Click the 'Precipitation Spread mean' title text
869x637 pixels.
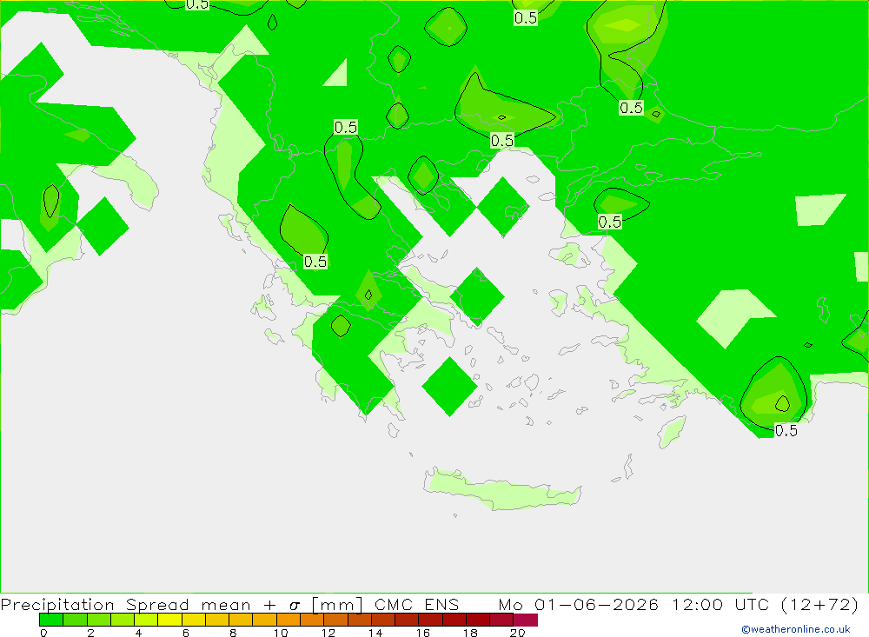(126, 604)
